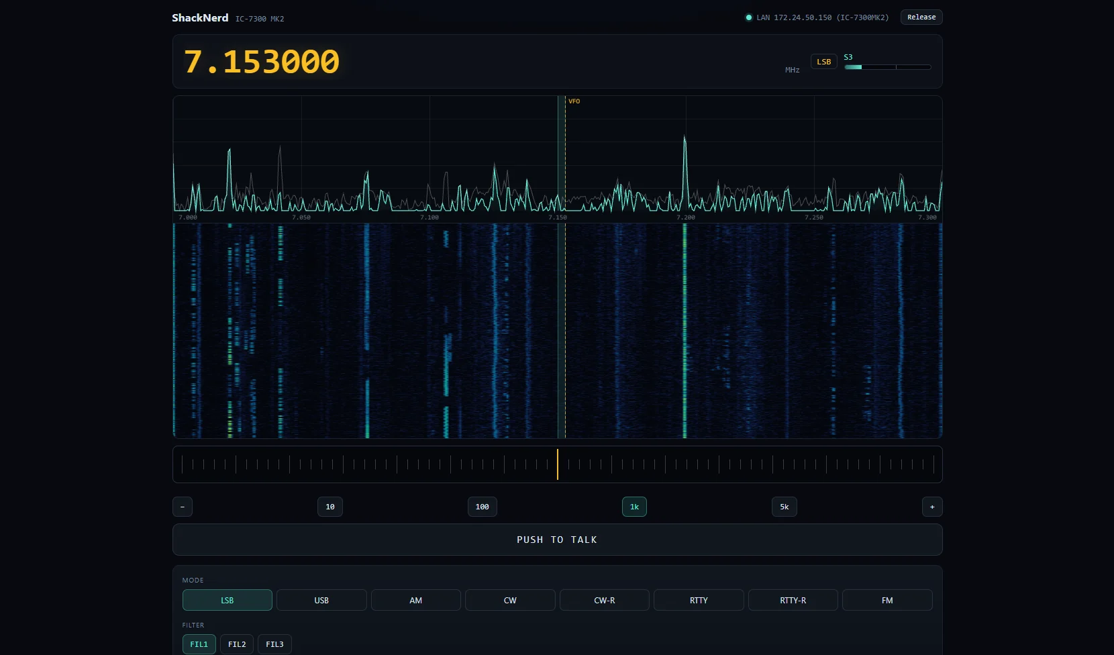Select CW-R mode
The image size is (1114, 655).
pyautogui.click(x=605, y=600)
